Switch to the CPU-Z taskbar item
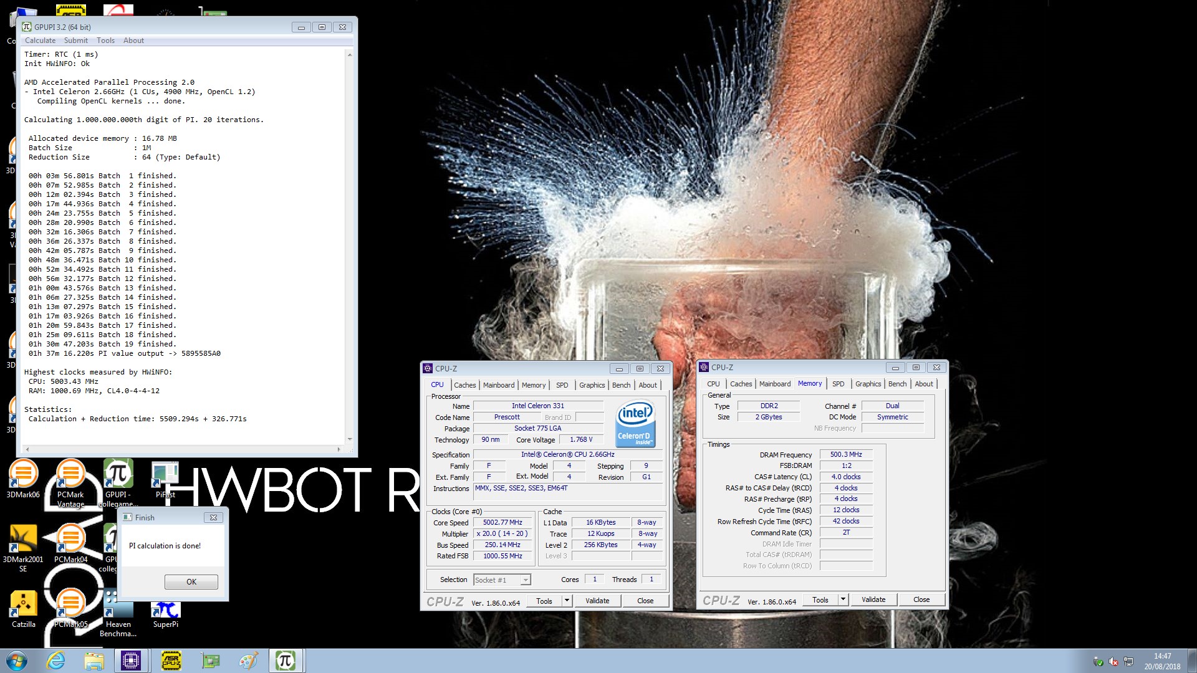The width and height of the screenshot is (1197, 673). pos(131,661)
